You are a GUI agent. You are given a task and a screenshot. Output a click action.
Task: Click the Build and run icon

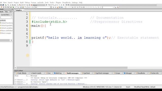(x=27, y=5)
